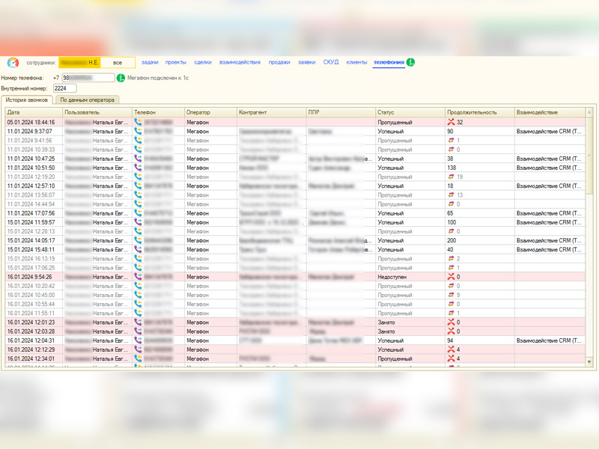Click the Внутренний номер field with 2224
599x449 pixels.
pos(64,88)
